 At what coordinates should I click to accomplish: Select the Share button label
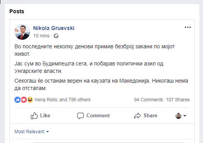150,116
